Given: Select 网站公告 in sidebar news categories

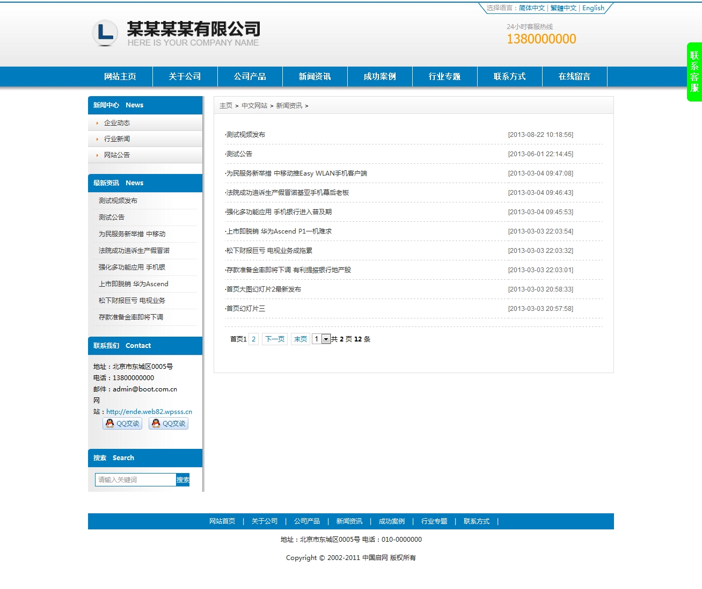Looking at the screenshot, I should 117,155.
